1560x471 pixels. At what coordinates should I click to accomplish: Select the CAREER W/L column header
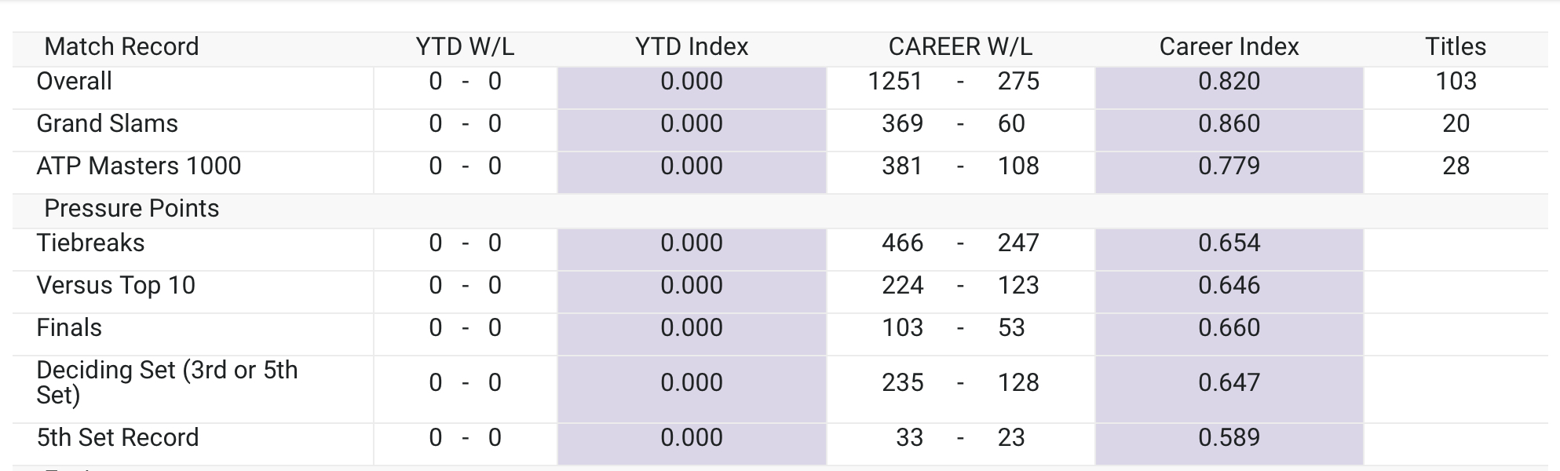click(960, 47)
